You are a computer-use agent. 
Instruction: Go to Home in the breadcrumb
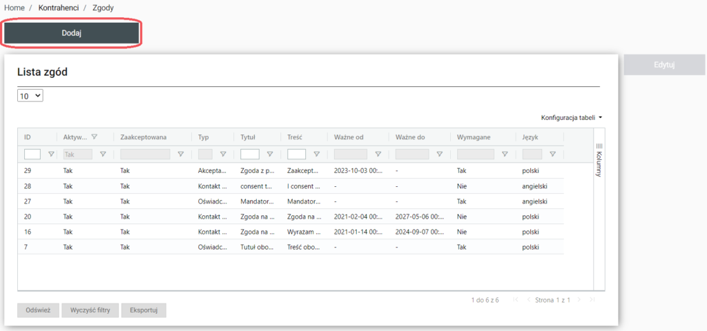pos(14,8)
